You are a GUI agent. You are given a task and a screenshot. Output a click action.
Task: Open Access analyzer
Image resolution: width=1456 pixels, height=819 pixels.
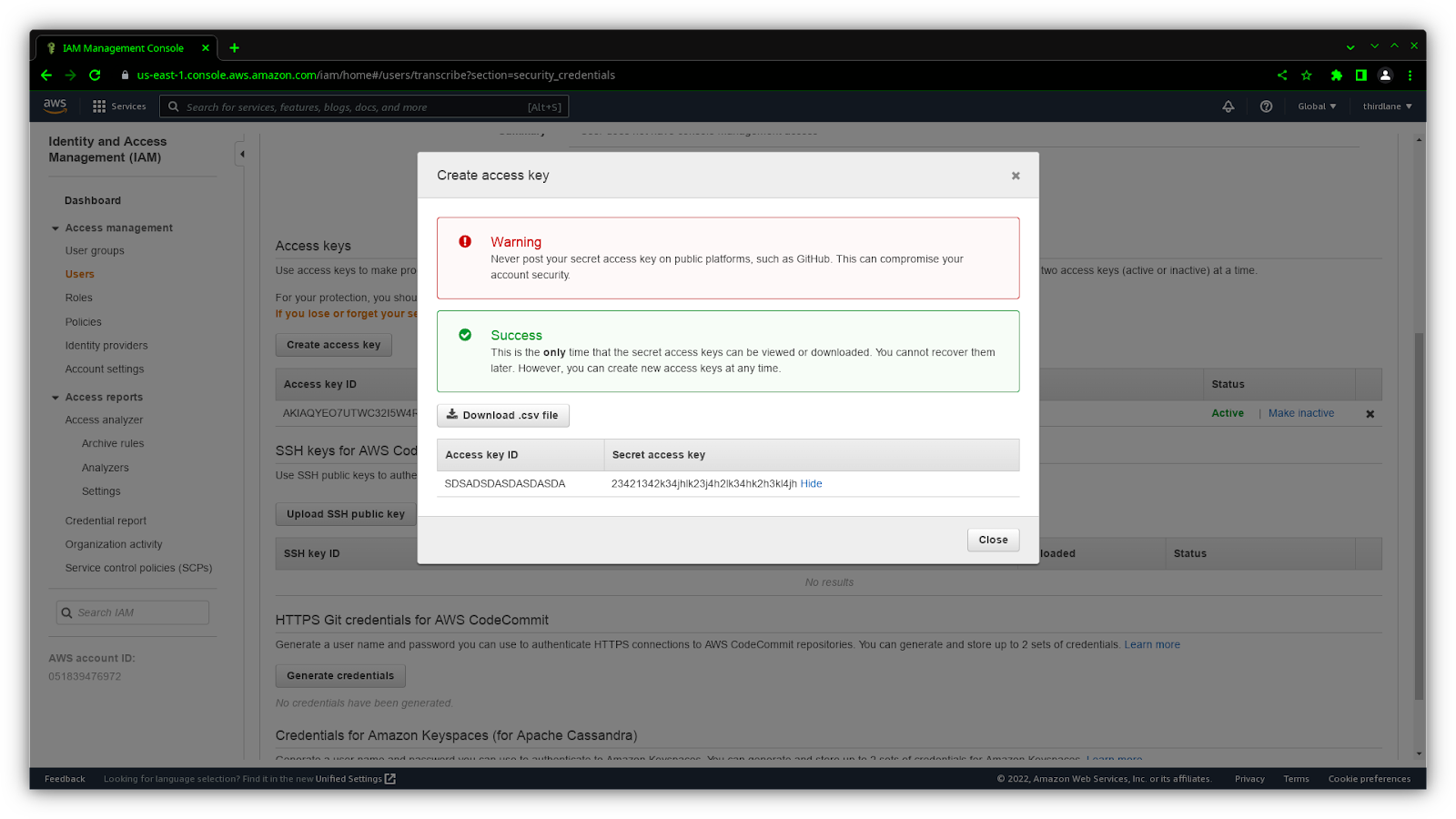(x=104, y=420)
